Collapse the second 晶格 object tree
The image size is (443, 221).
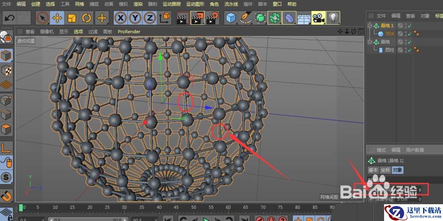click(x=369, y=42)
